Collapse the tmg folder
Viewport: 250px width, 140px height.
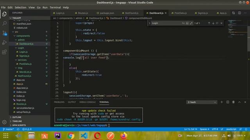tap(16, 68)
